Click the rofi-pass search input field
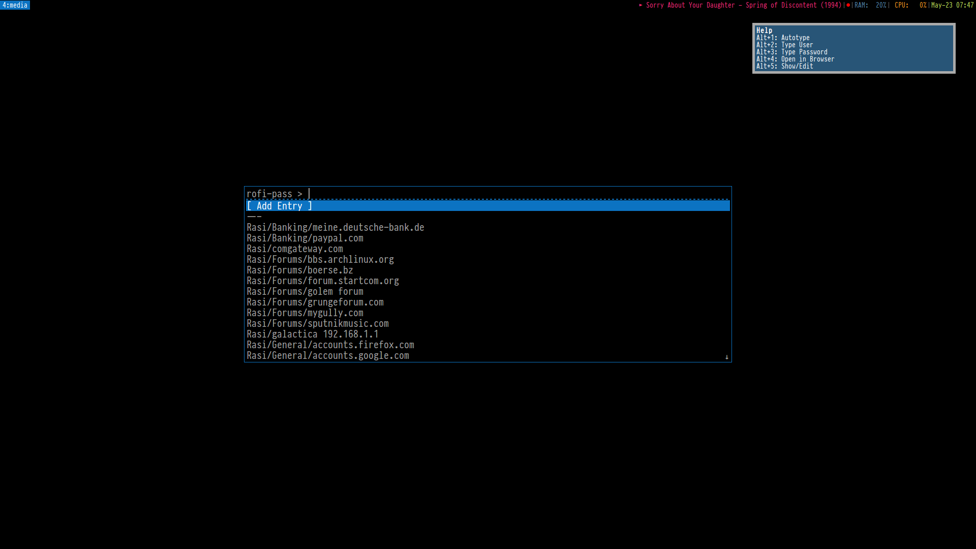This screenshot has width=976, height=549. tap(518, 194)
